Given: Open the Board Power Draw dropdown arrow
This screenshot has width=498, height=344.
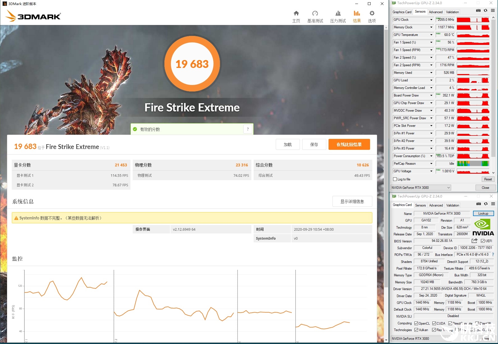Looking at the screenshot, I should pyautogui.click(x=431, y=95).
